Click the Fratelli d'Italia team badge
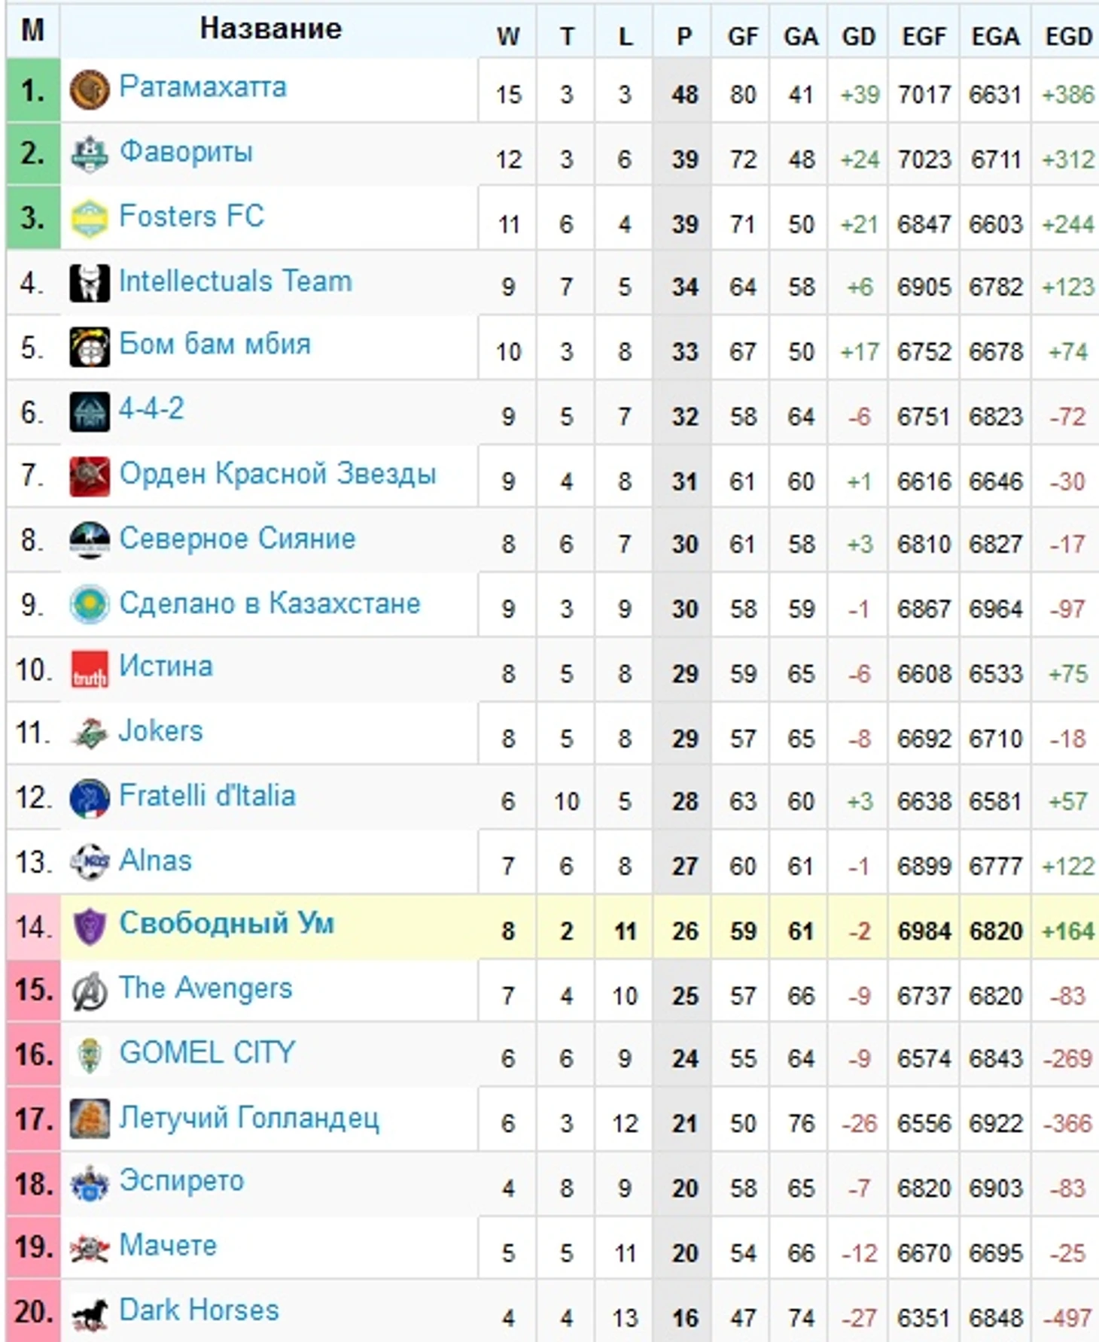 click(x=90, y=799)
